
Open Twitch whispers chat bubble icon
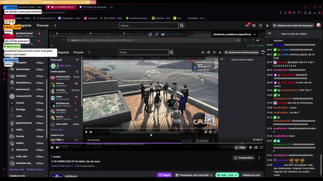[x=261, y=25]
